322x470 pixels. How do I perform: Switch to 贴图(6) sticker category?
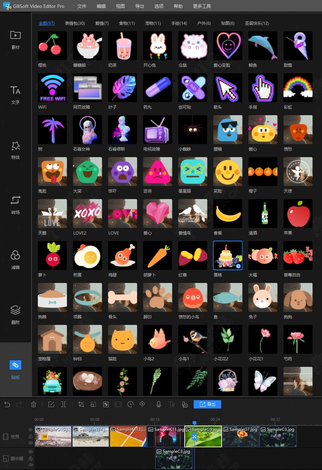(228, 23)
